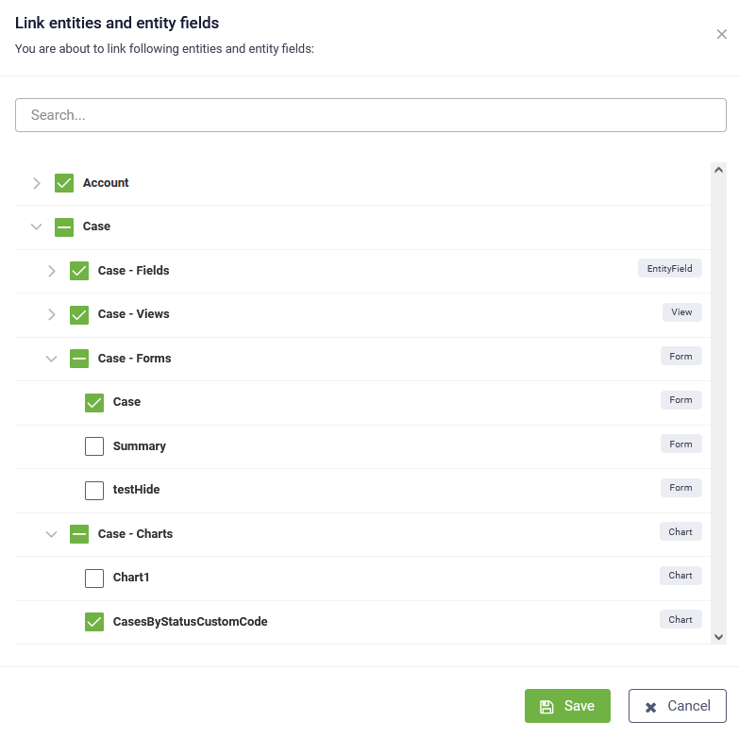Screen dimensions: 739x738
Task: Check the testHide form checkbox
Action: [94, 490]
